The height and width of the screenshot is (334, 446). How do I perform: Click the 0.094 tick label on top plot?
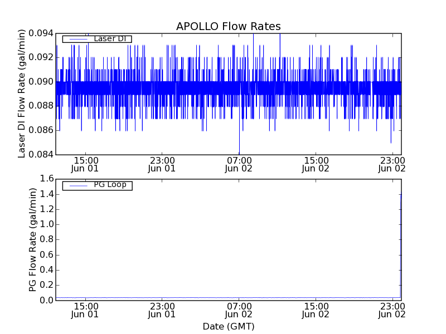tap(41, 33)
